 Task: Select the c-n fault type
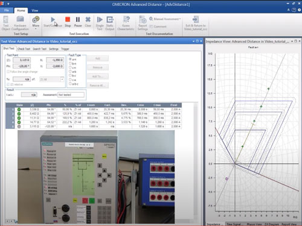(70, 67)
